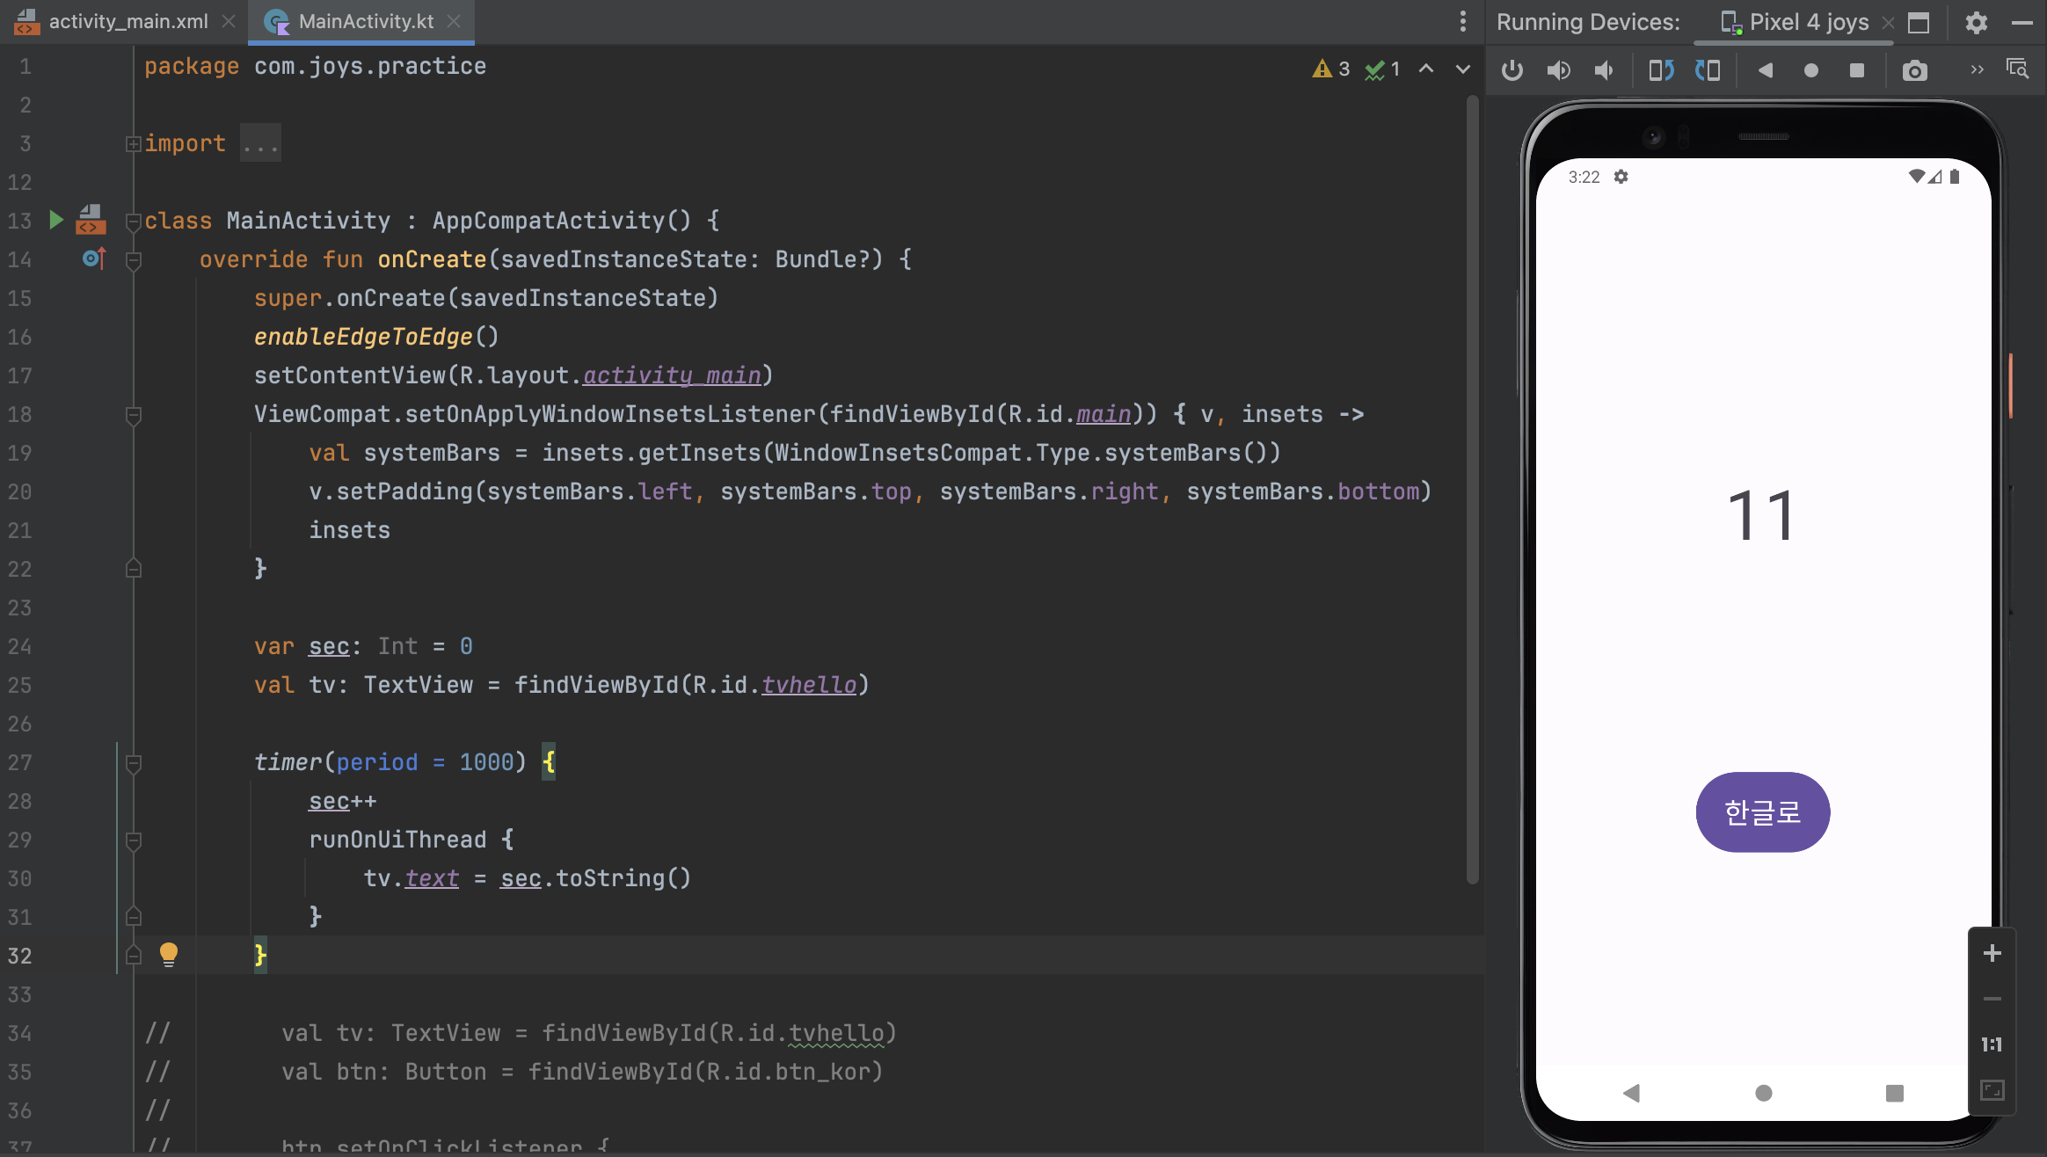This screenshot has width=2047, height=1157.
Task: Zoom in on the device using the plus control
Action: coord(1992,952)
